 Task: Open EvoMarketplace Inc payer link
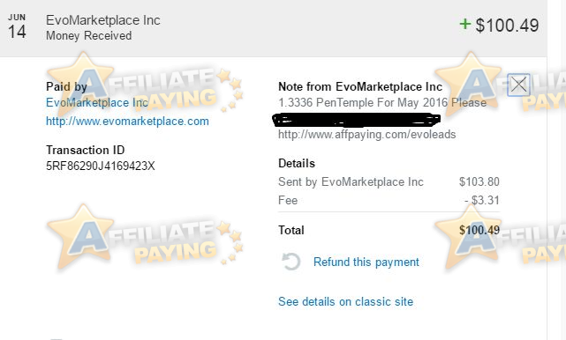coord(97,103)
